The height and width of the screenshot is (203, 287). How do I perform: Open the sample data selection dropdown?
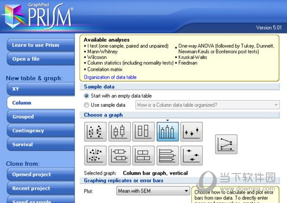coord(208,105)
